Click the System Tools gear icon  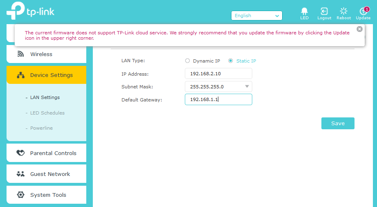click(x=20, y=195)
